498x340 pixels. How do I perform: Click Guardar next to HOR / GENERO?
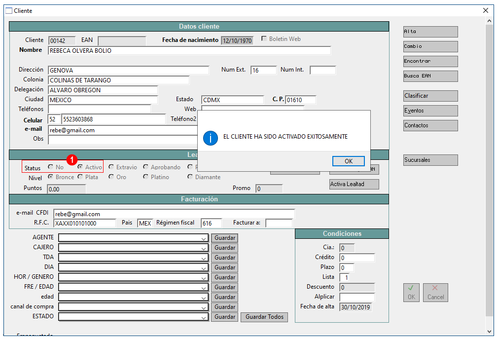tap(224, 277)
